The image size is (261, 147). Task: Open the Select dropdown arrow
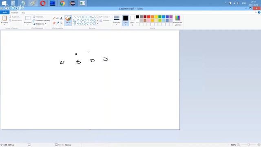28,24
